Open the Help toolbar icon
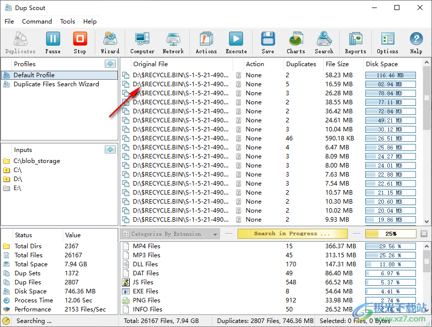 416,43
